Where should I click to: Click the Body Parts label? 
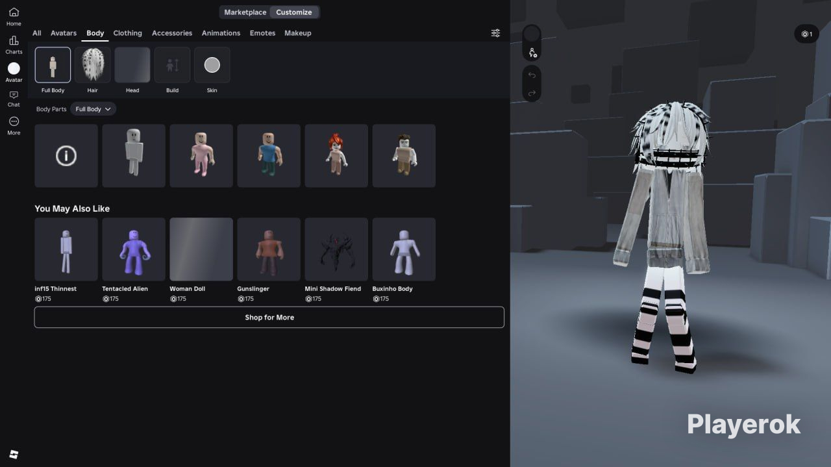tap(51, 109)
